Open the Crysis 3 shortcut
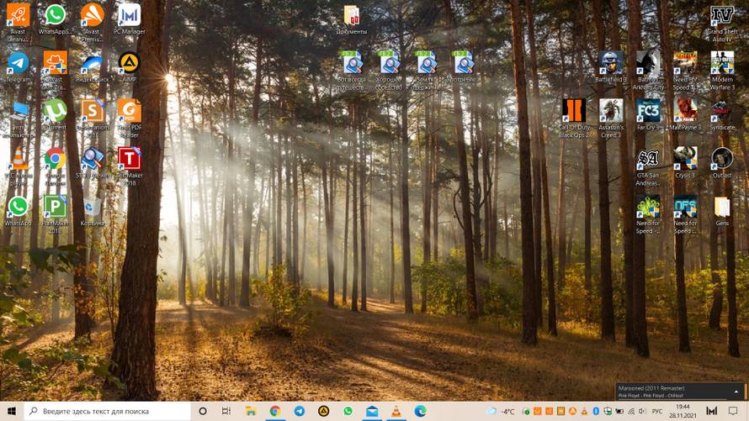The width and height of the screenshot is (749, 421). tap(686, 163)
